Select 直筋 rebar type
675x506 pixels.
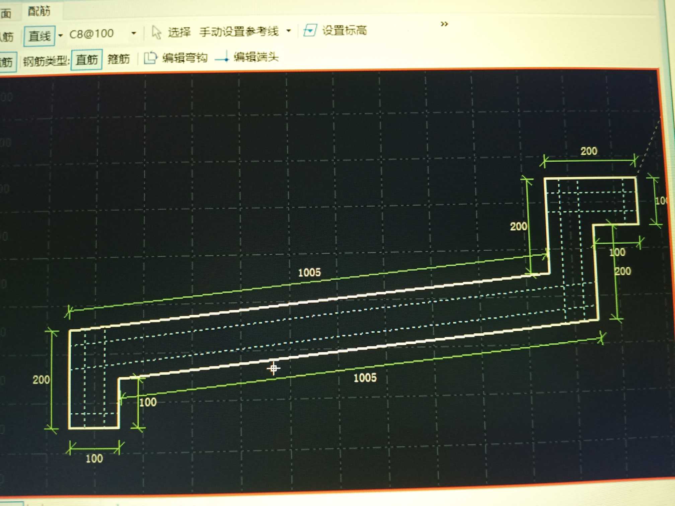pos(87,60)
